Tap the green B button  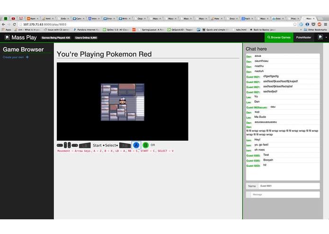(145, 145)
